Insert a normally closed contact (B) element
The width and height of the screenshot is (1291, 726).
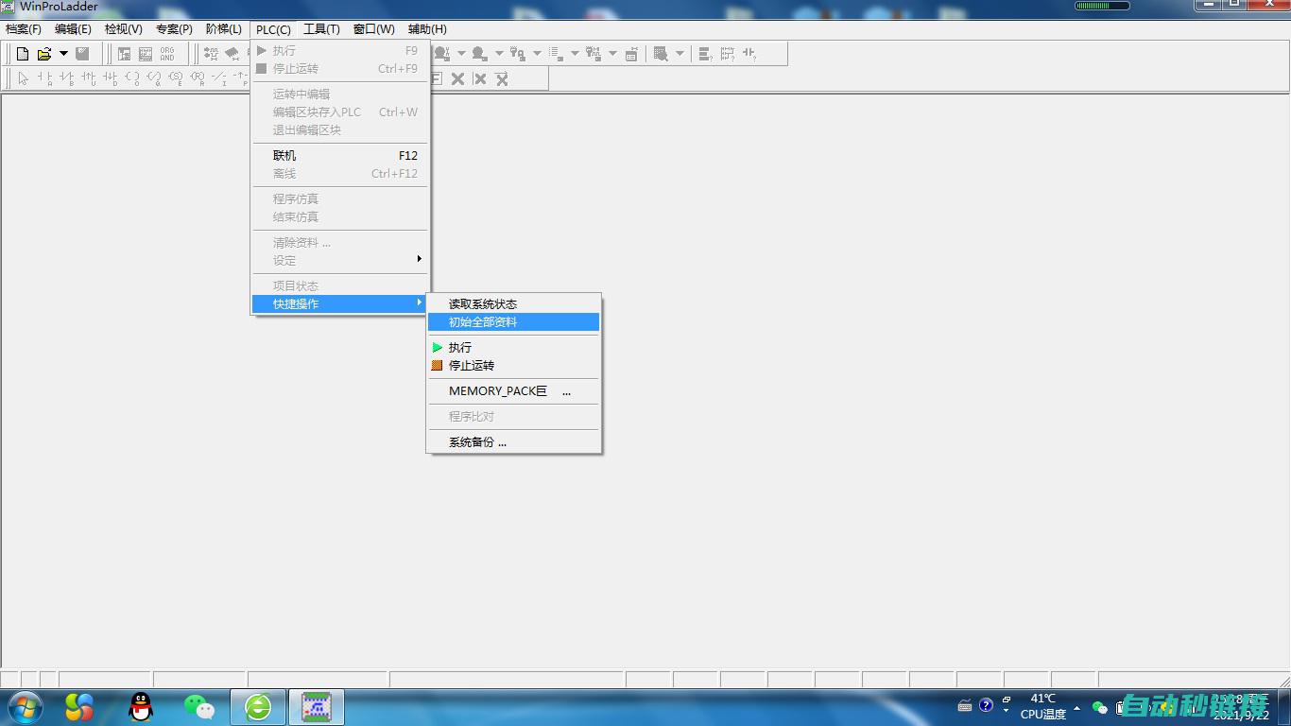point(67,78)
